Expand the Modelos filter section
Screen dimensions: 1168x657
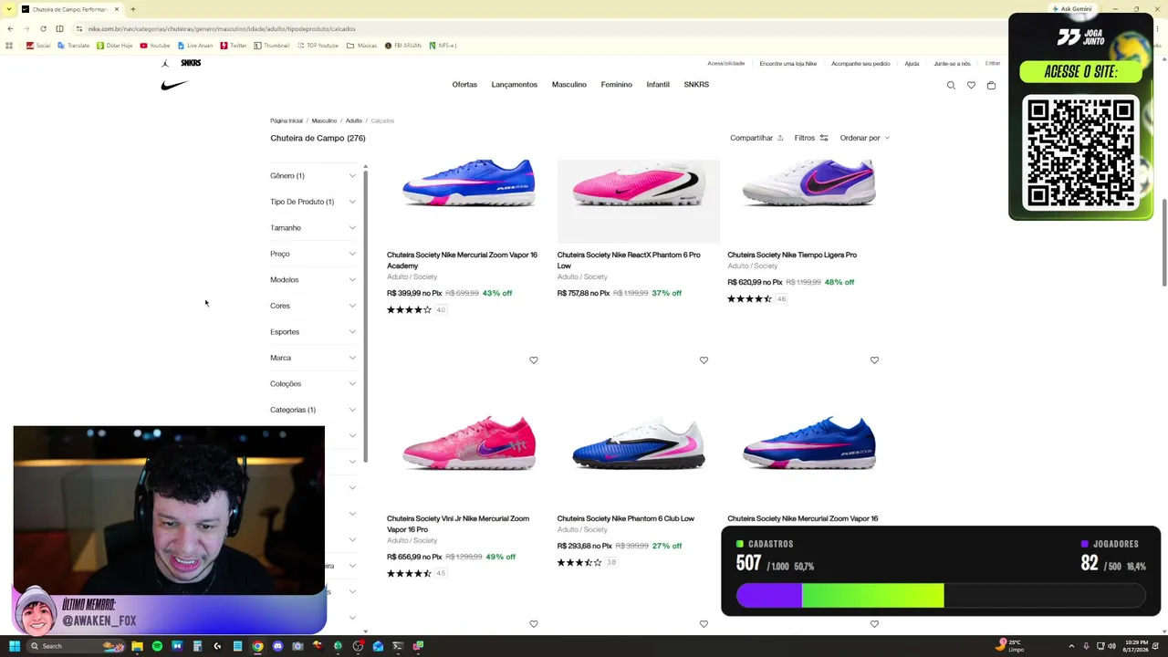coord(313,280)
